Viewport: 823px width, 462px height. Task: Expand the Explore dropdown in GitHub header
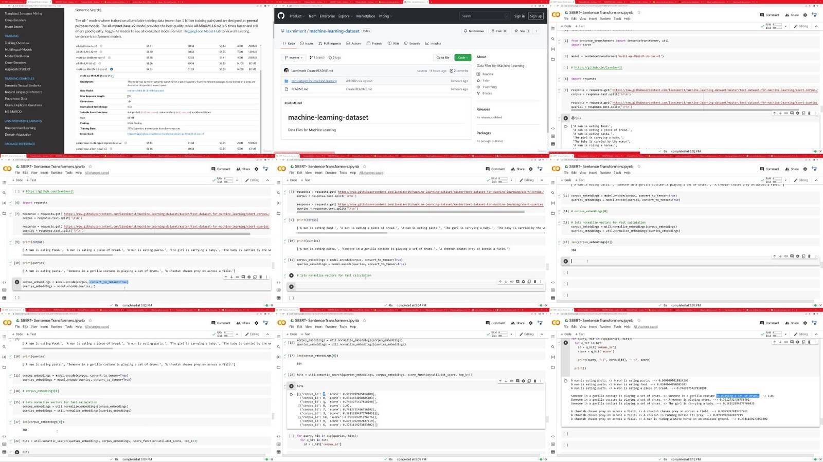[345, 16]
